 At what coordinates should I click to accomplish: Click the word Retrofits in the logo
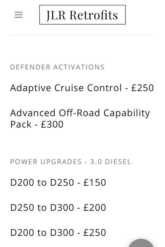pyautogui.click(x=94, y=15)
